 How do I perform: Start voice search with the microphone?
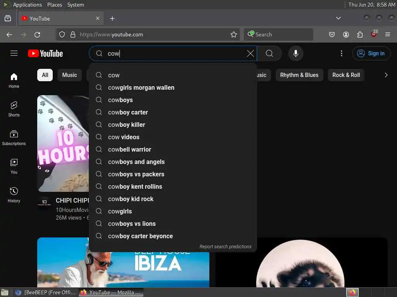tap(295, 53)
